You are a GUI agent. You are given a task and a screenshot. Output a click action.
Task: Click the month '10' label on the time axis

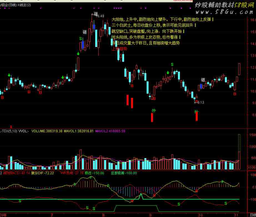[201, 215]
